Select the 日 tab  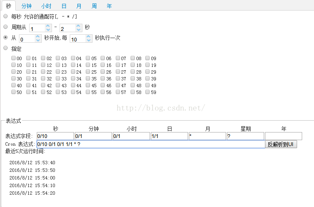click(64, 6)
